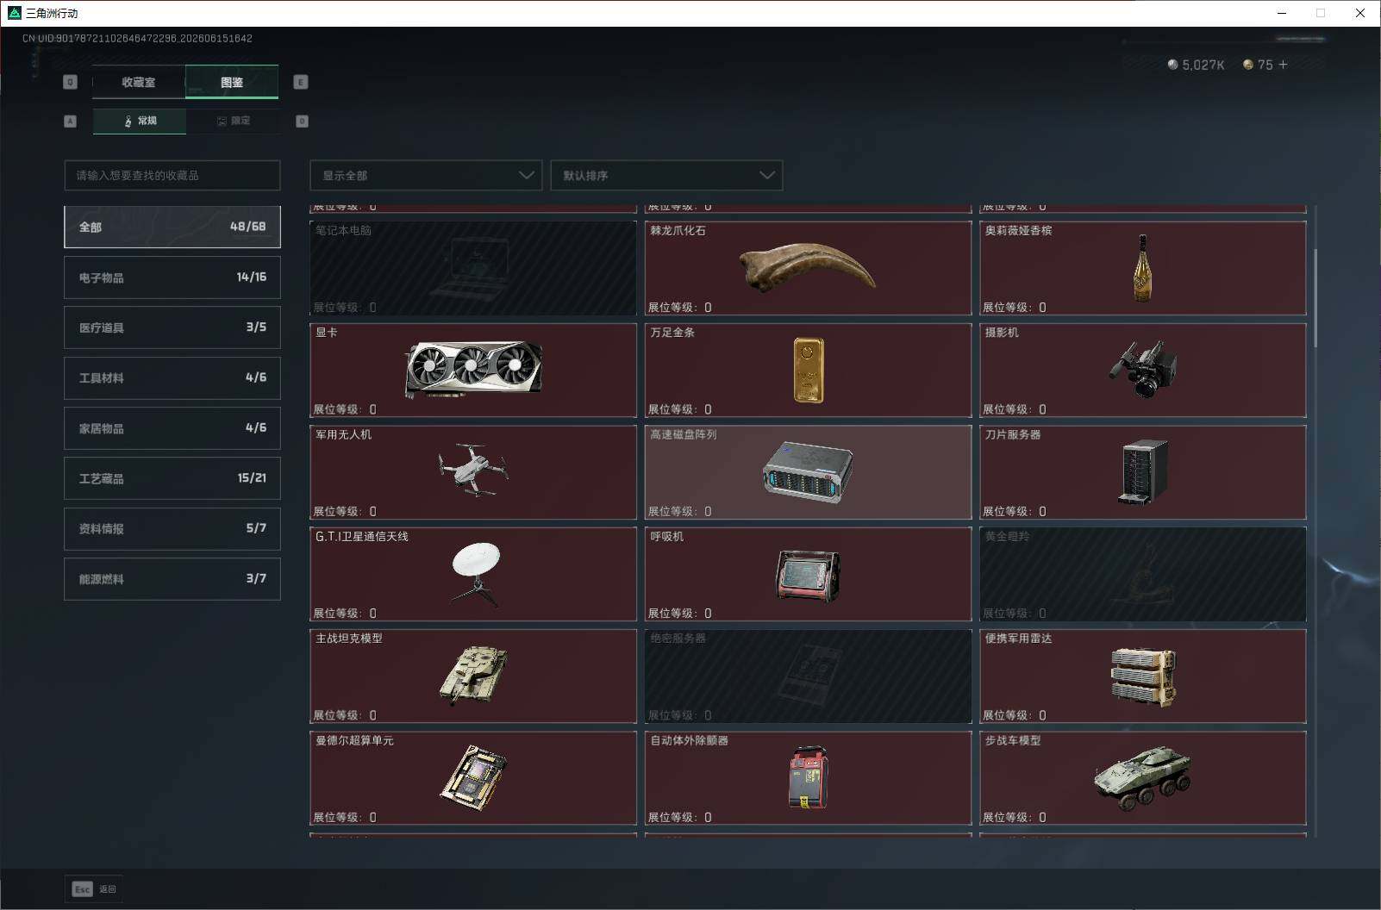Open the 军用无人机 drone item
Viewport: 1381px width, 910px height.
click(x=473, y=472)
